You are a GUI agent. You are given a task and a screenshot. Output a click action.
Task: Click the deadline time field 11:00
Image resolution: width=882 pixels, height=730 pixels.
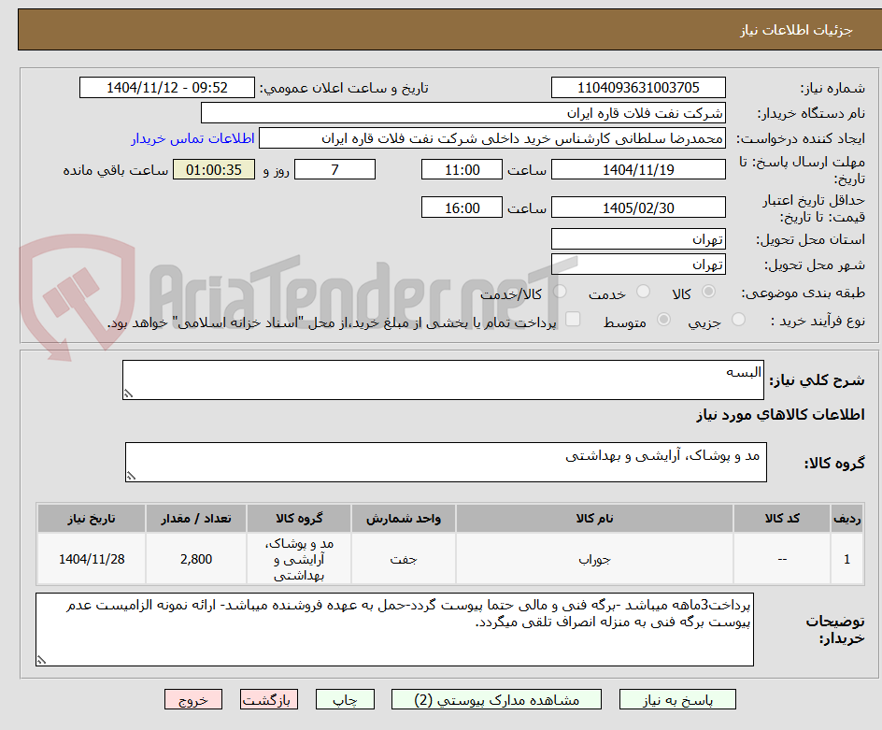point(462,169)
